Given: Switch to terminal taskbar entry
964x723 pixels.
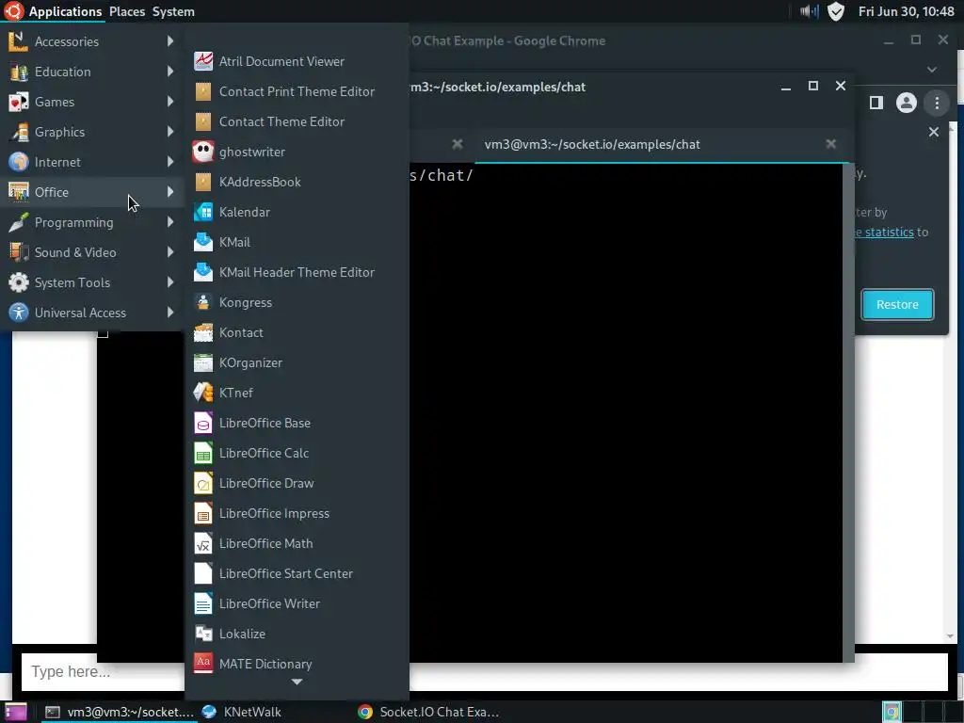Looking at the screenshot, I should (x=120, y=712).
